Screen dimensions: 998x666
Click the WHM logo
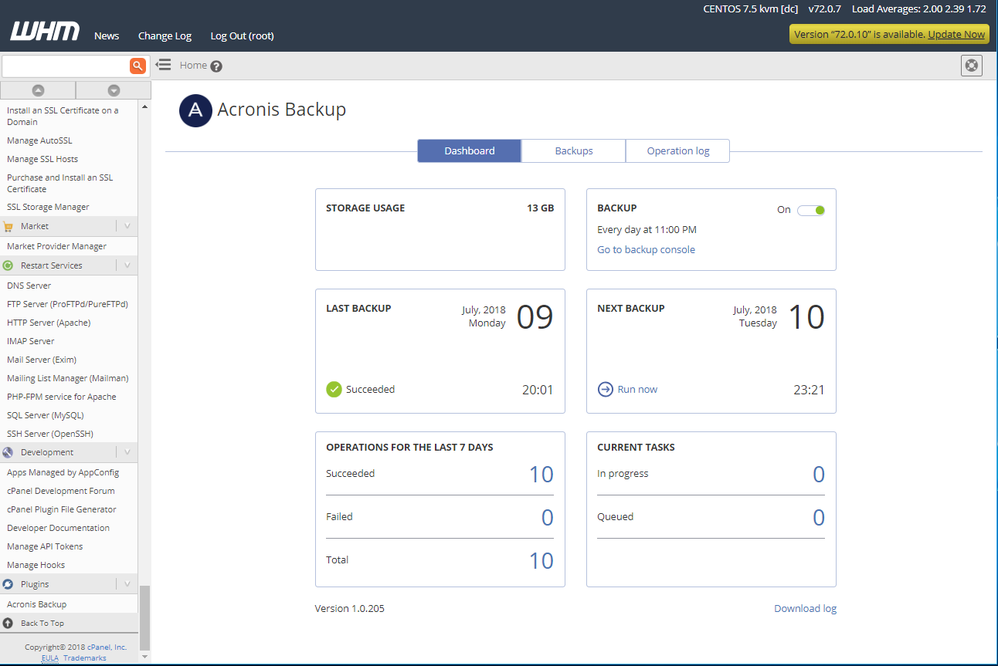click(x=45, y=32)
